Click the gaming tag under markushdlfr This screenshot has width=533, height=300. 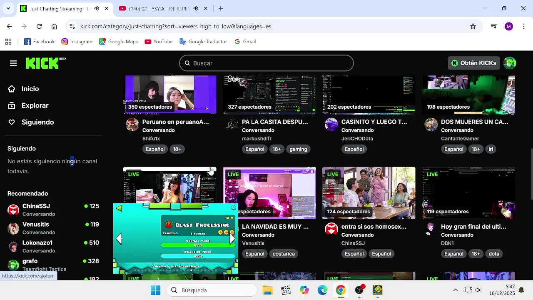pos(298,149)
